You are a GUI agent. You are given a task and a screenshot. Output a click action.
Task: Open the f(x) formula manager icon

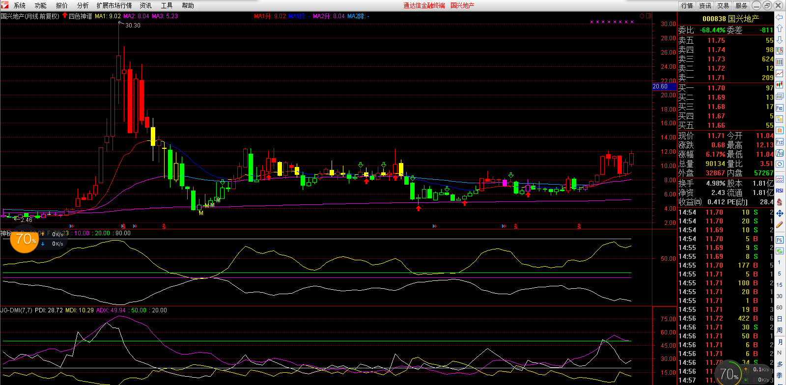coord(780,153)
